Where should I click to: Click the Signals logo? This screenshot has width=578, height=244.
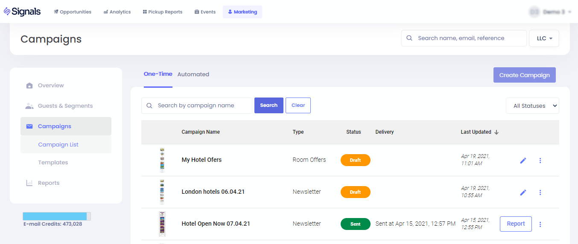22,11
